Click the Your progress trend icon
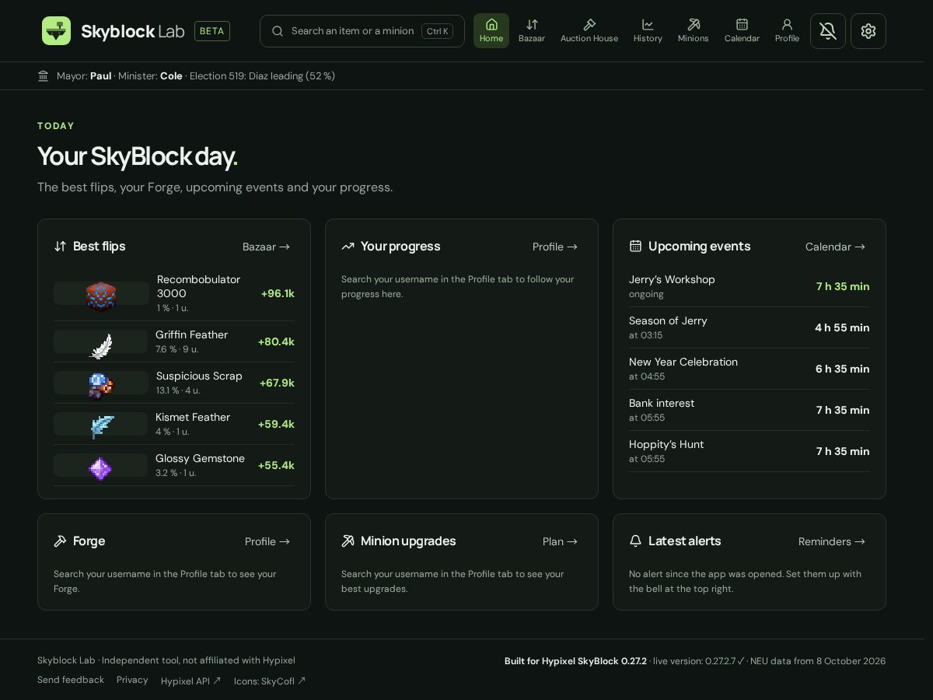The height and width of the screenshot is (700, 933). pyautogui.click(x=348, y=247)
